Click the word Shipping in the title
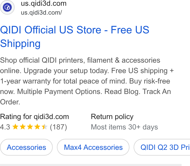 pyautogui.click(x=20, y=43)
